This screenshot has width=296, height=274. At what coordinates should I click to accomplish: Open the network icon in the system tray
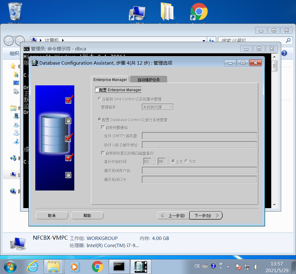(247, 266)
